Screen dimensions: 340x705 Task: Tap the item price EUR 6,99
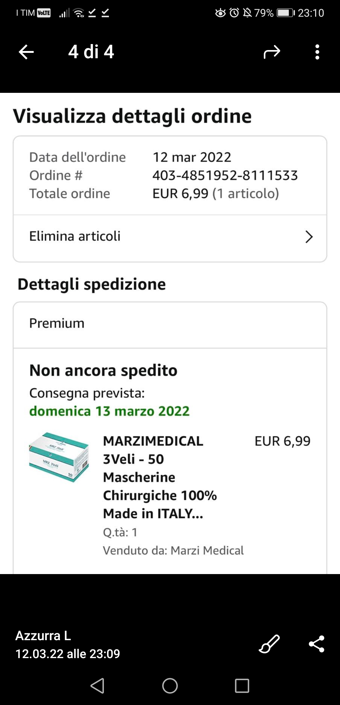coord(282,441)
